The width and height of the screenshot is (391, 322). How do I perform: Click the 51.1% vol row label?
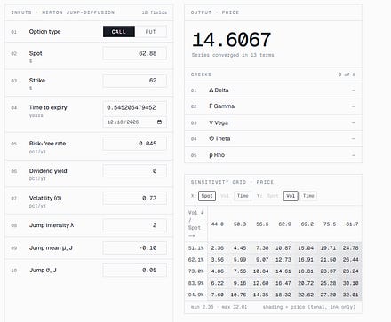[195, 248]
